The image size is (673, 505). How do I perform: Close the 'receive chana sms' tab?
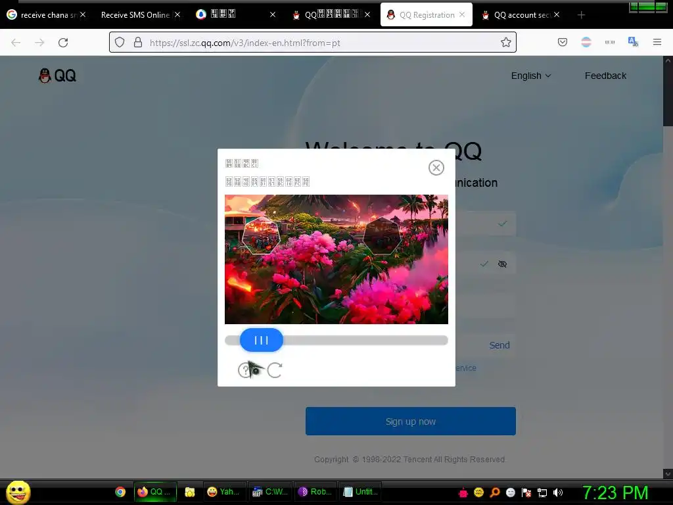(x=83, y=14)
